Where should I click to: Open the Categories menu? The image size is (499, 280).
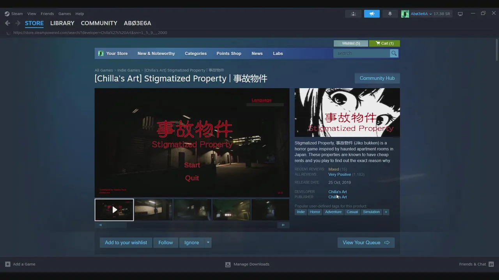(x=196, y=53)
